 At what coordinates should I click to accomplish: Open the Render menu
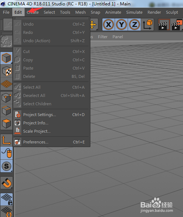click(154, 12)
